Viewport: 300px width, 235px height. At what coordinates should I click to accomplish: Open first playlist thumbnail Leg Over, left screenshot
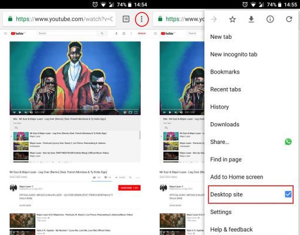point(21,136)
